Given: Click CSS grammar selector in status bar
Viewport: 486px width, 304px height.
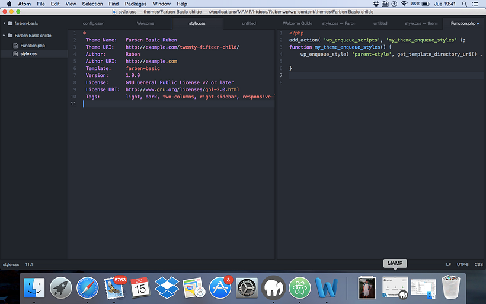Looking at the screenshot, I should (478, 265).
